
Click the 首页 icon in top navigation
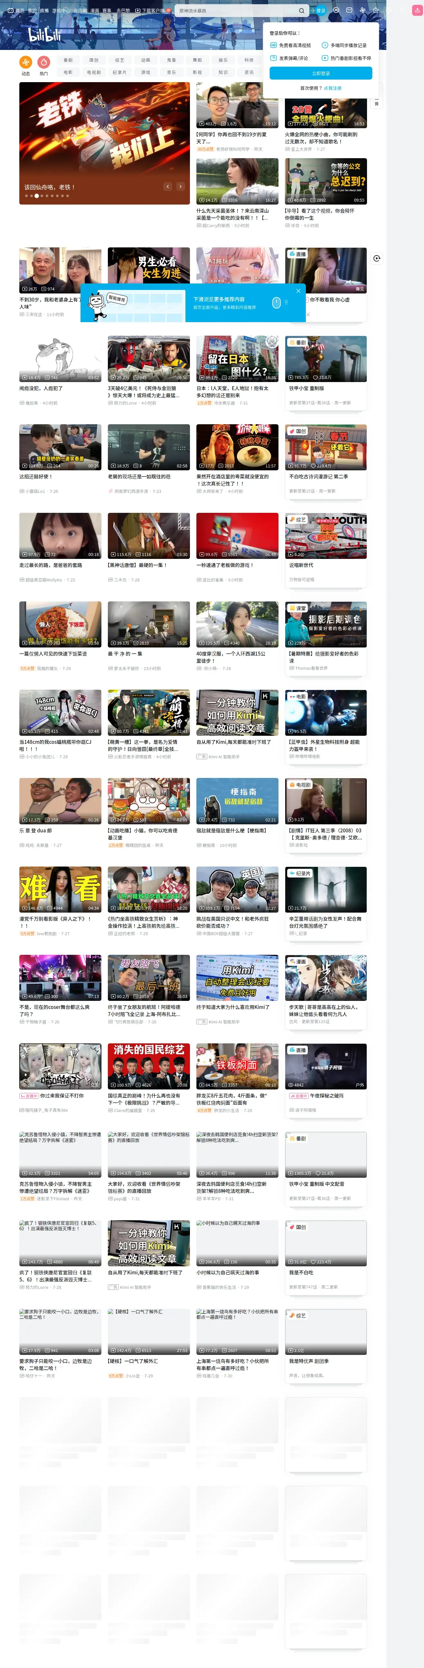(x=11, y=11)
